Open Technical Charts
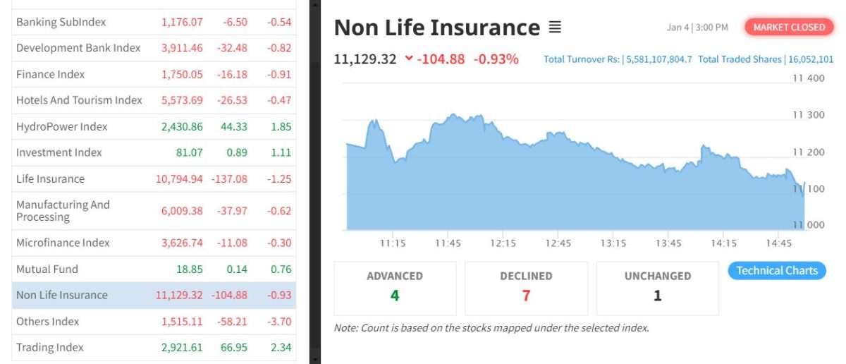This screenshot has height=364, width=846. tap(776, 271)
